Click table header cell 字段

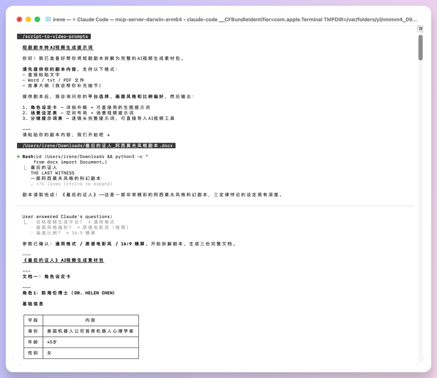(x=33, y=320)
